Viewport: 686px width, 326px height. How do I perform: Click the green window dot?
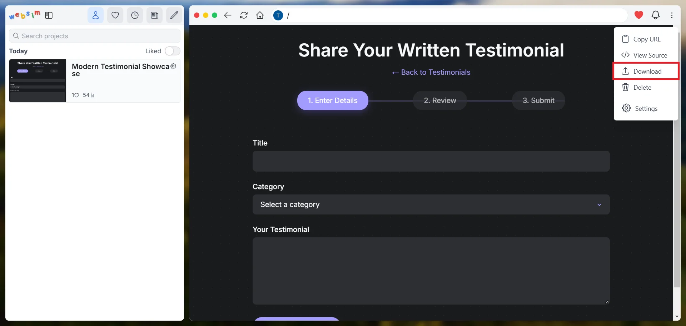[214, 15]
